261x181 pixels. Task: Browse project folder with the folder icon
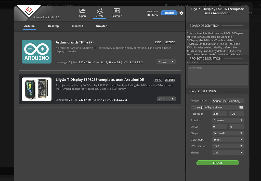241,107
